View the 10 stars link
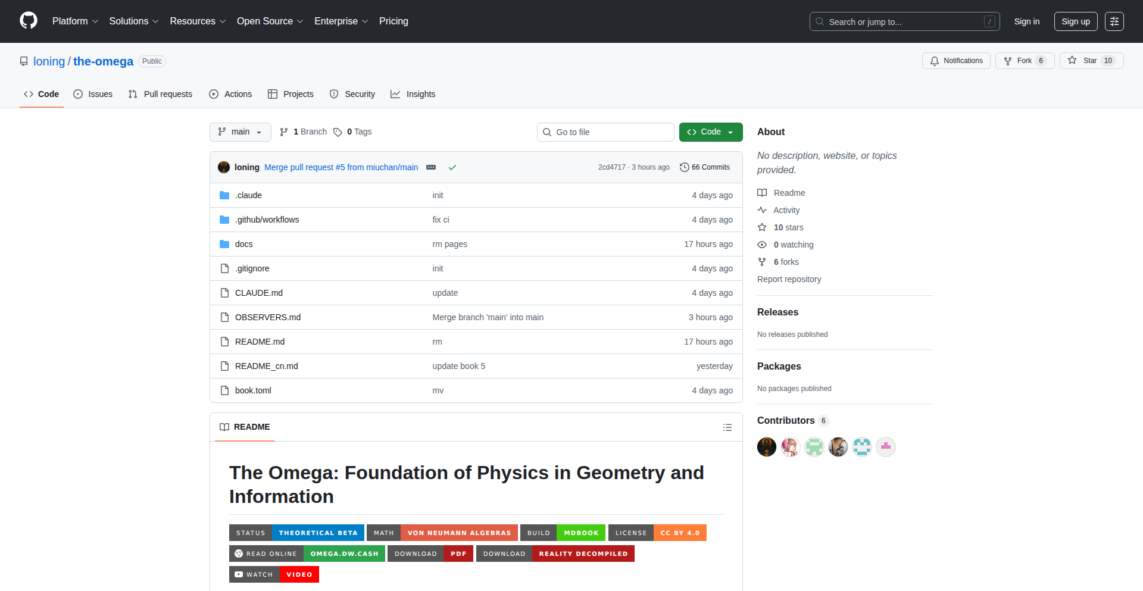 [780, 227]
